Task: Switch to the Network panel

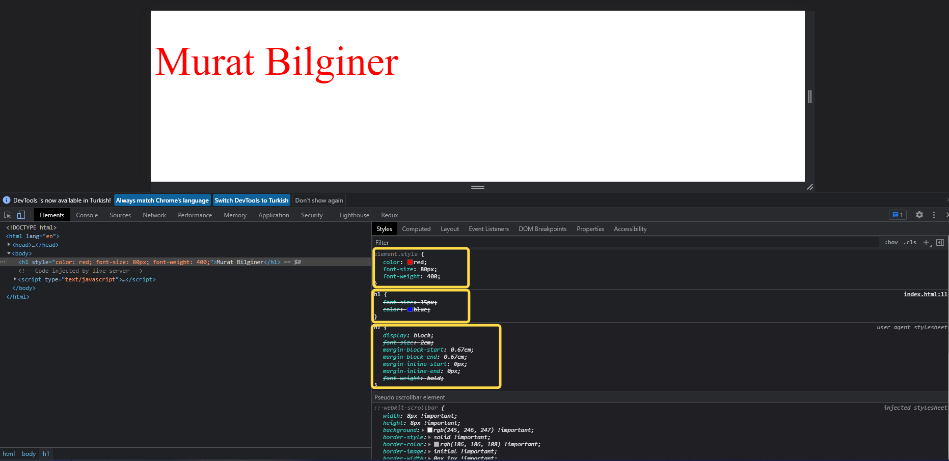Action: coord(154,215)
